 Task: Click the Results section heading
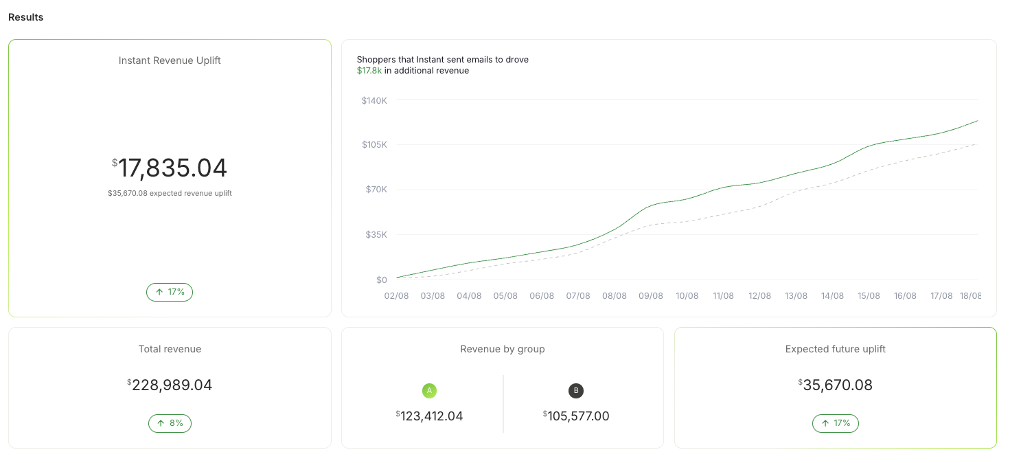click(x=26, y=17)
